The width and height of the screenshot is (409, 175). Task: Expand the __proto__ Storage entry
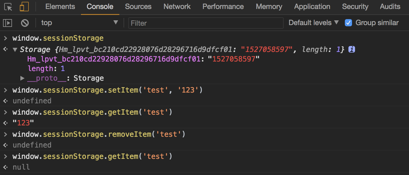click(x=22, y=78)
